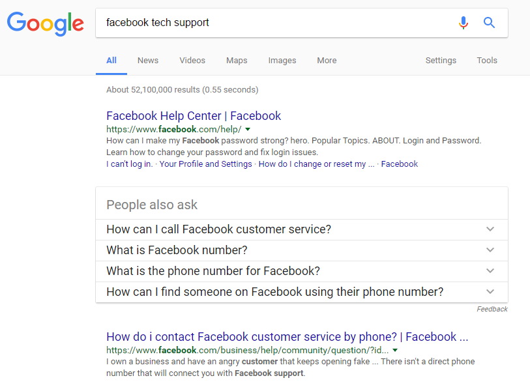Expand "How can I call Facebook customer service?"
This screenshot has width=530, height=391.
[301, 229]
